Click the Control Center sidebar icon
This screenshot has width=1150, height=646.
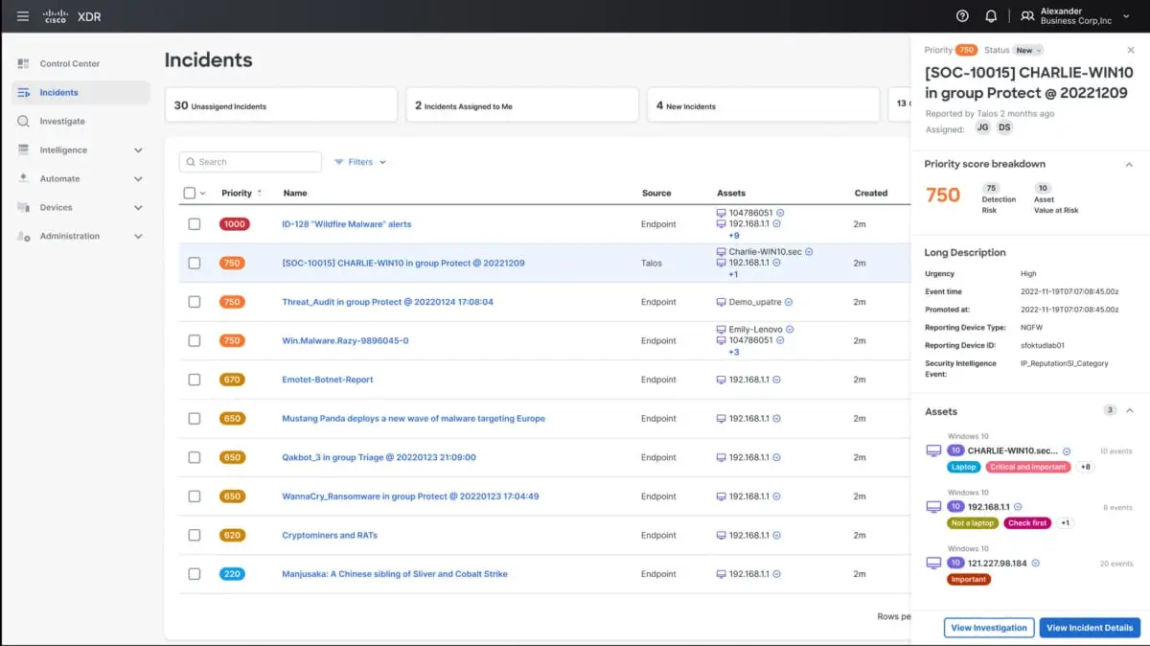pyautogui.click(x=23, y=63)
